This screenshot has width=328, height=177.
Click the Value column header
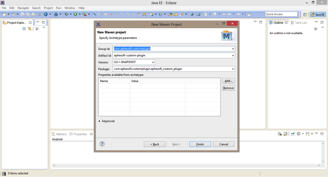click(157, 81)
